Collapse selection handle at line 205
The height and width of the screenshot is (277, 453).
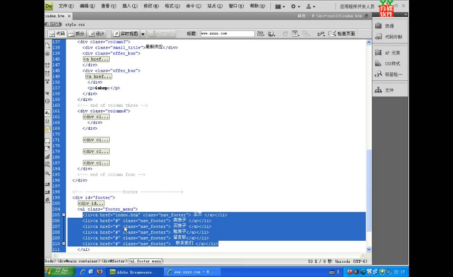click(64, 215)
